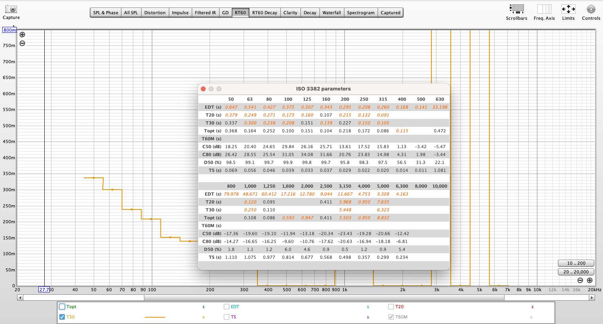
Task: Select the Filtered IR tab
Action: click(205, 13)
